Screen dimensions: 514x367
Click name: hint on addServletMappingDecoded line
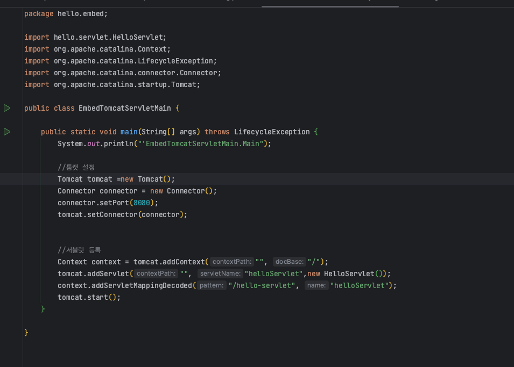pyautogui.click(x=316, y=285)
